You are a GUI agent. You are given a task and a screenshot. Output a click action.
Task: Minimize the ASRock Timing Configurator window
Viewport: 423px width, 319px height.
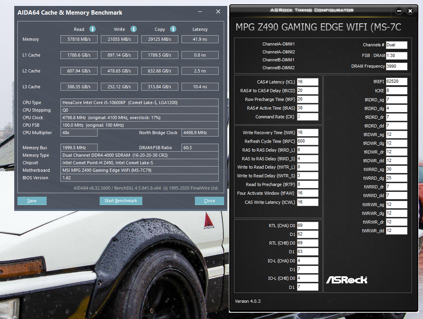(399, 11)
